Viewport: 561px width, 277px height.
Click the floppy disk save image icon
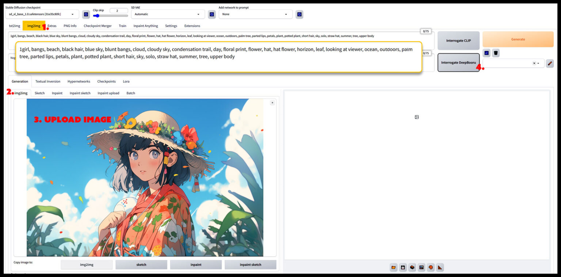[x=402, y=267]
